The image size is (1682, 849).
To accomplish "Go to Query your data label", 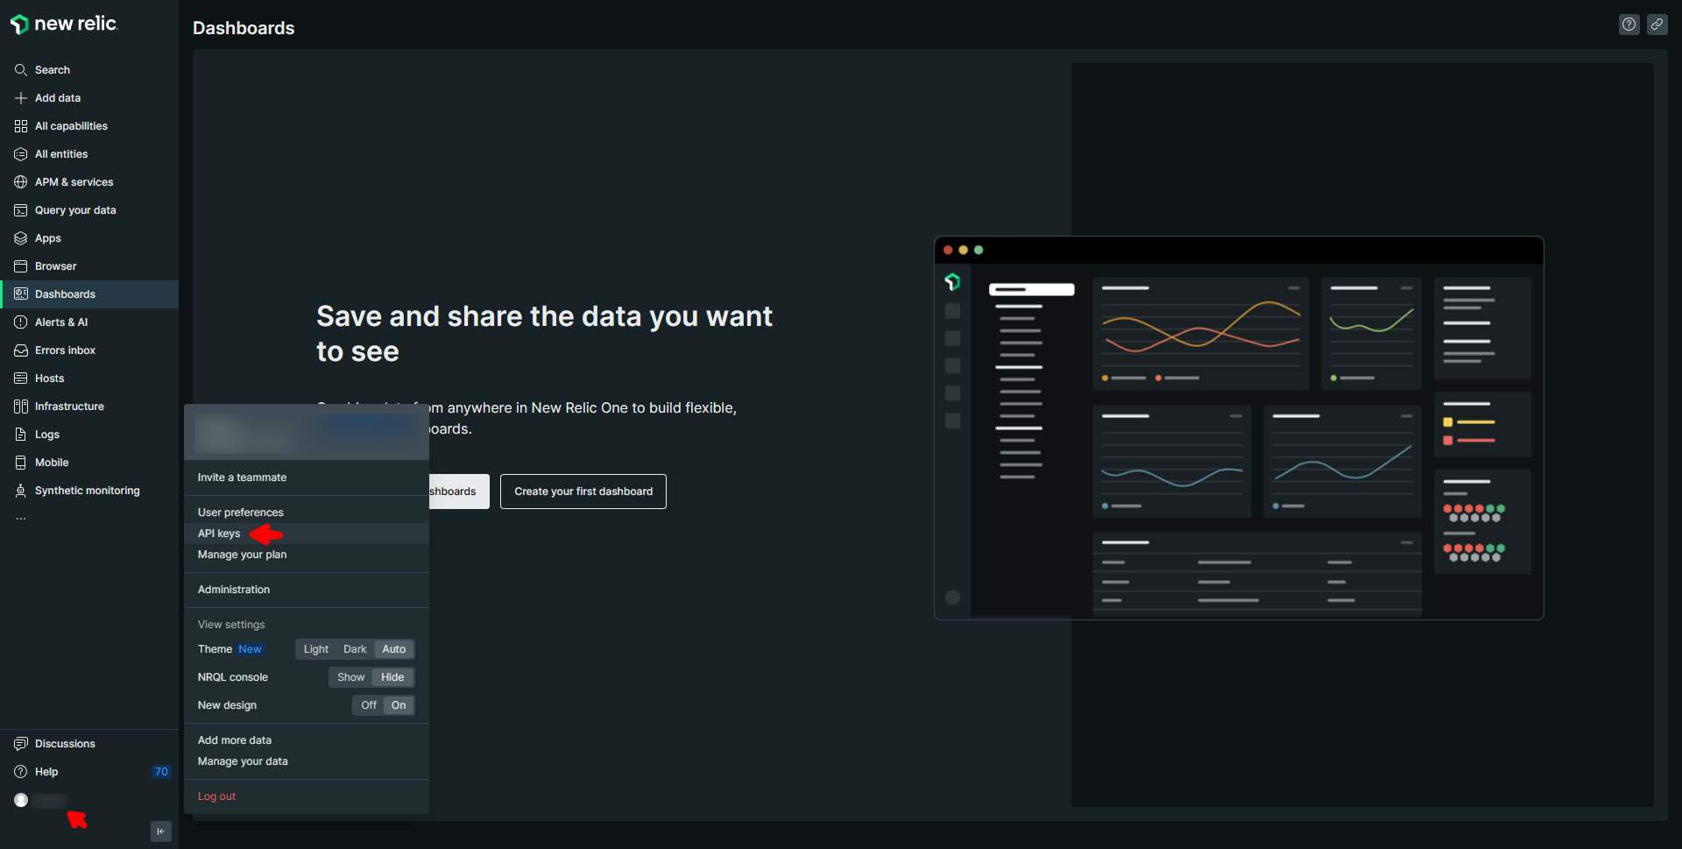I will coord(75,210).
